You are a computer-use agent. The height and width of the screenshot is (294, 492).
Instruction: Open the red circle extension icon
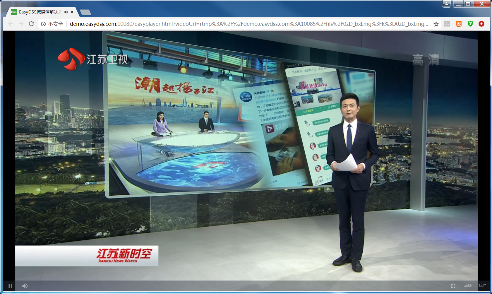(x=481, y=24)
